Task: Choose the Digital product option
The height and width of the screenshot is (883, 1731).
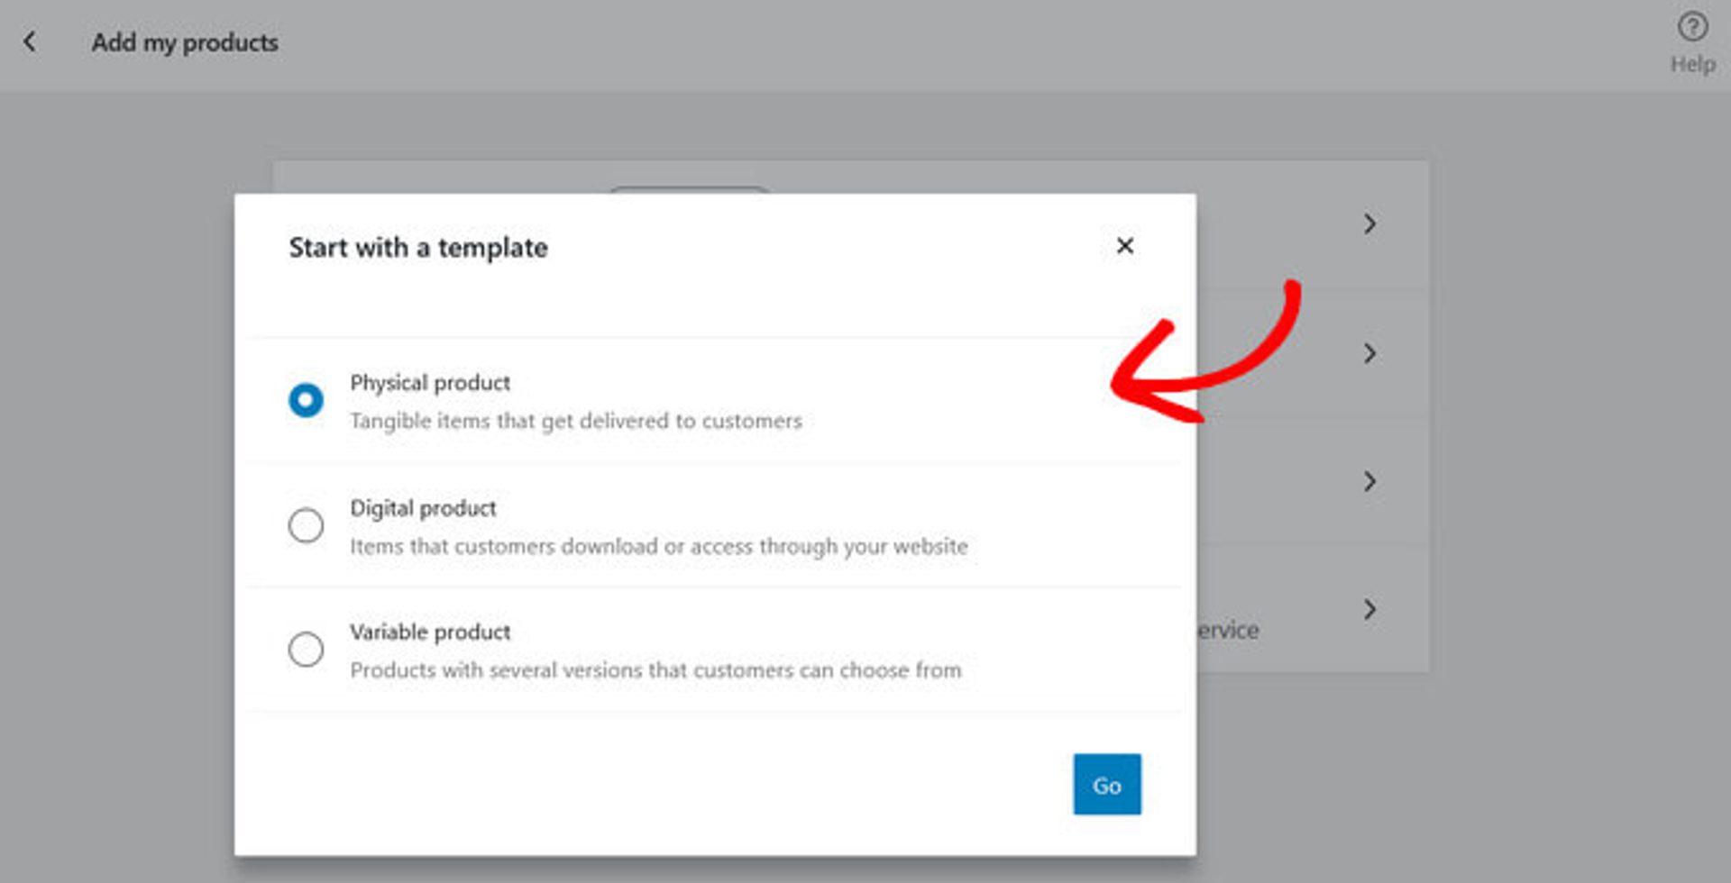Action: (306, 525)
